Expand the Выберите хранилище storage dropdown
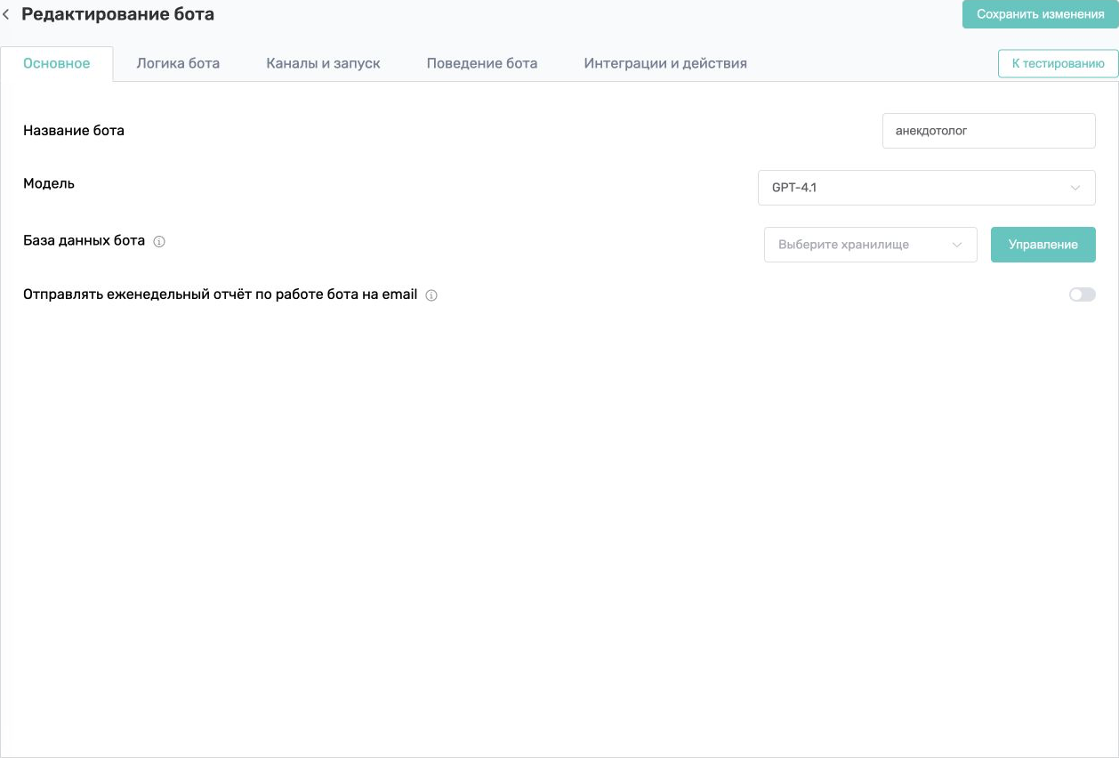The width and height of the screenshot is (1119, 758). pyautogui.click(x=870, y=245)
